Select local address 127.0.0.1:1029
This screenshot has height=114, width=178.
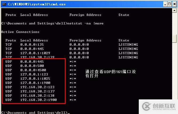point(35,53)
